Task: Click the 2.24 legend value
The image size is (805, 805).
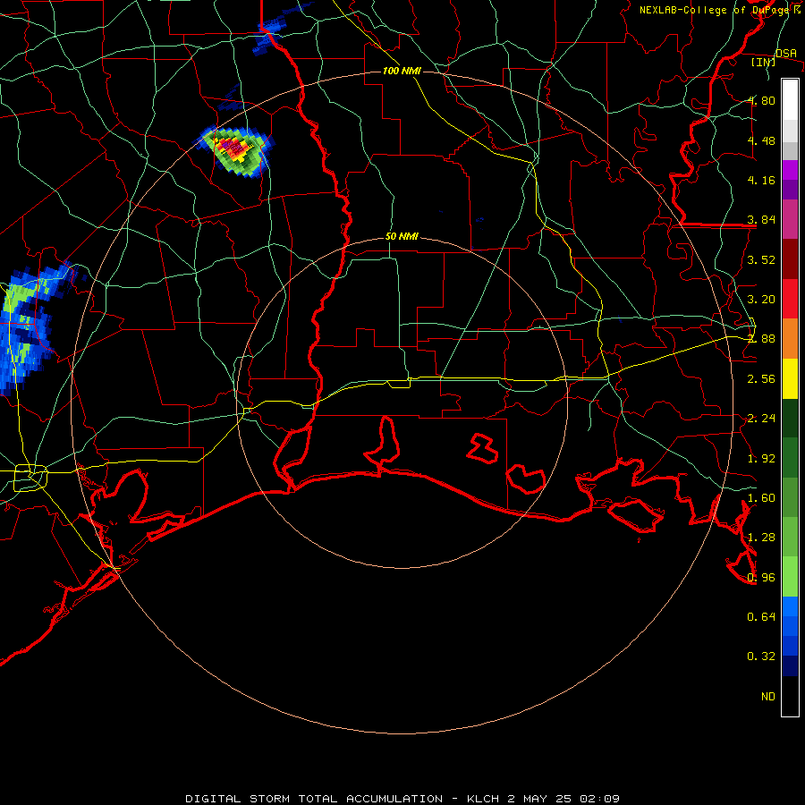Action: [761, 418]
